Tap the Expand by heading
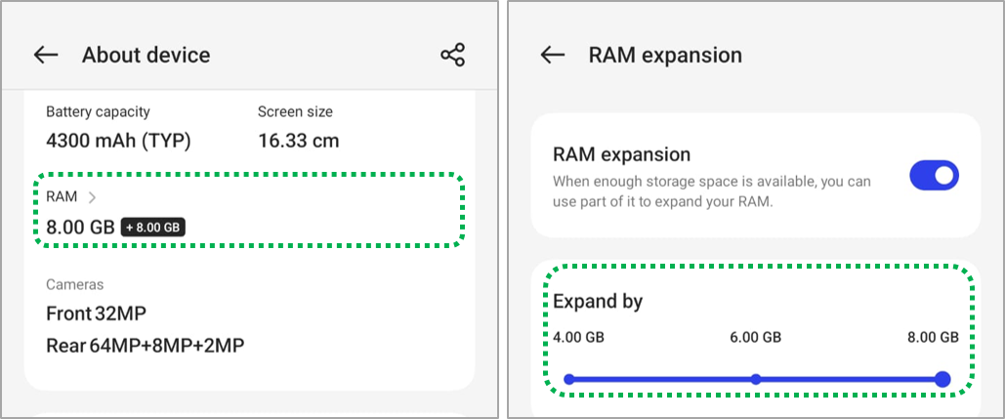 coord(598,301)
